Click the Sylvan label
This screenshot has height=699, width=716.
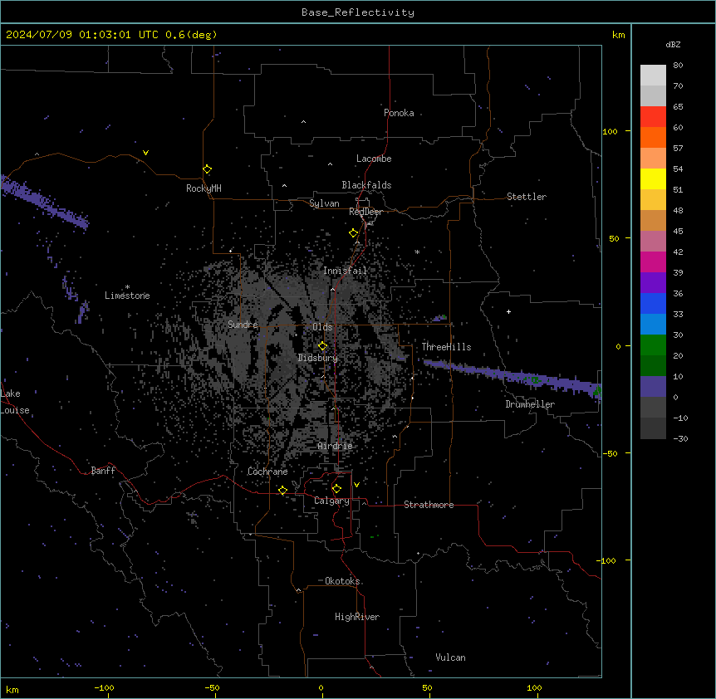(324, 203)
